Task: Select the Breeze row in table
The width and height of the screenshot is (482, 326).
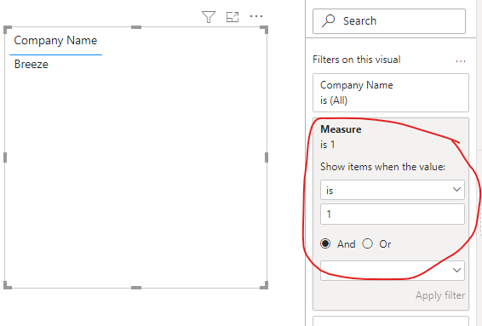Action: click(x=32, y=64)
